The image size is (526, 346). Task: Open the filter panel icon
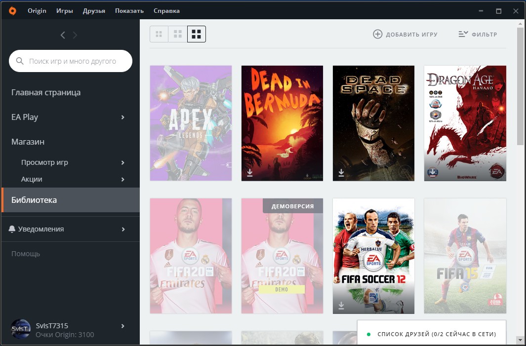463,34
